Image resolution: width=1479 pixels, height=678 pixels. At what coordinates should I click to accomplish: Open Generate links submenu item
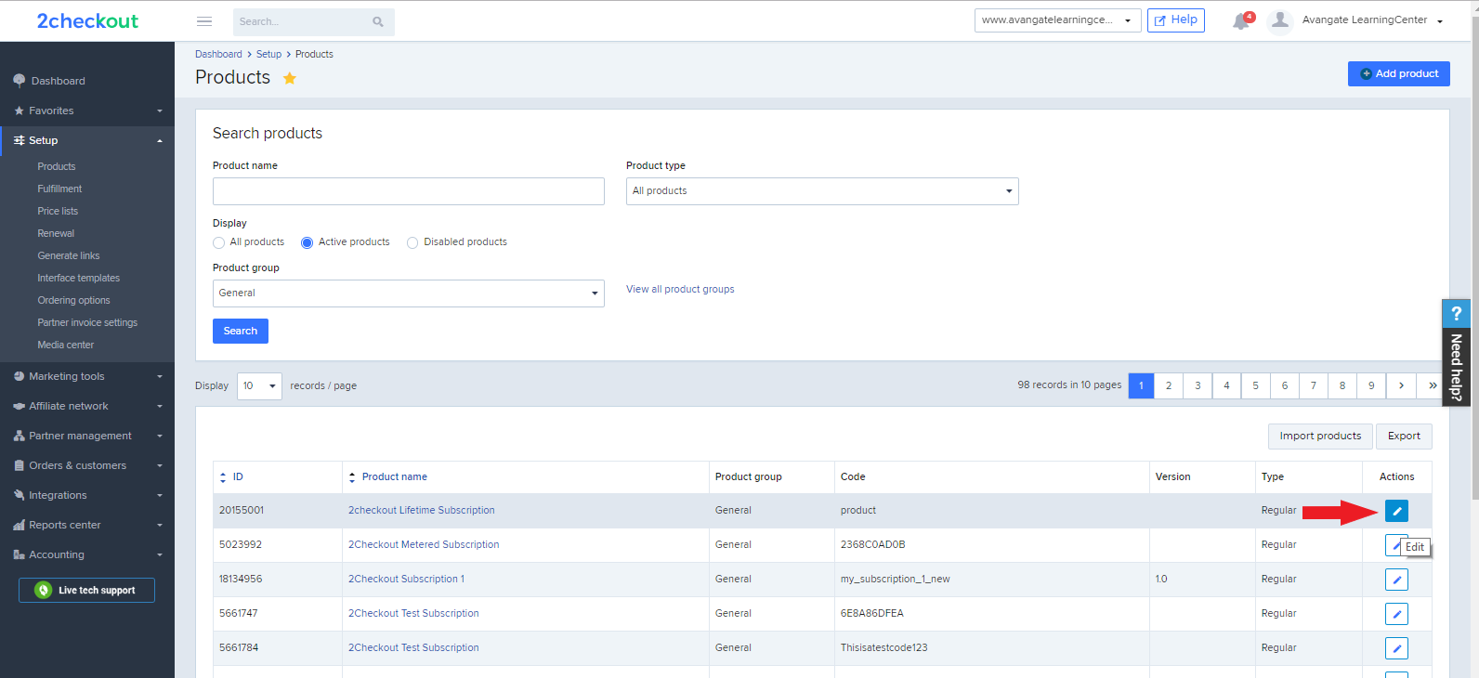coord(69,256)
